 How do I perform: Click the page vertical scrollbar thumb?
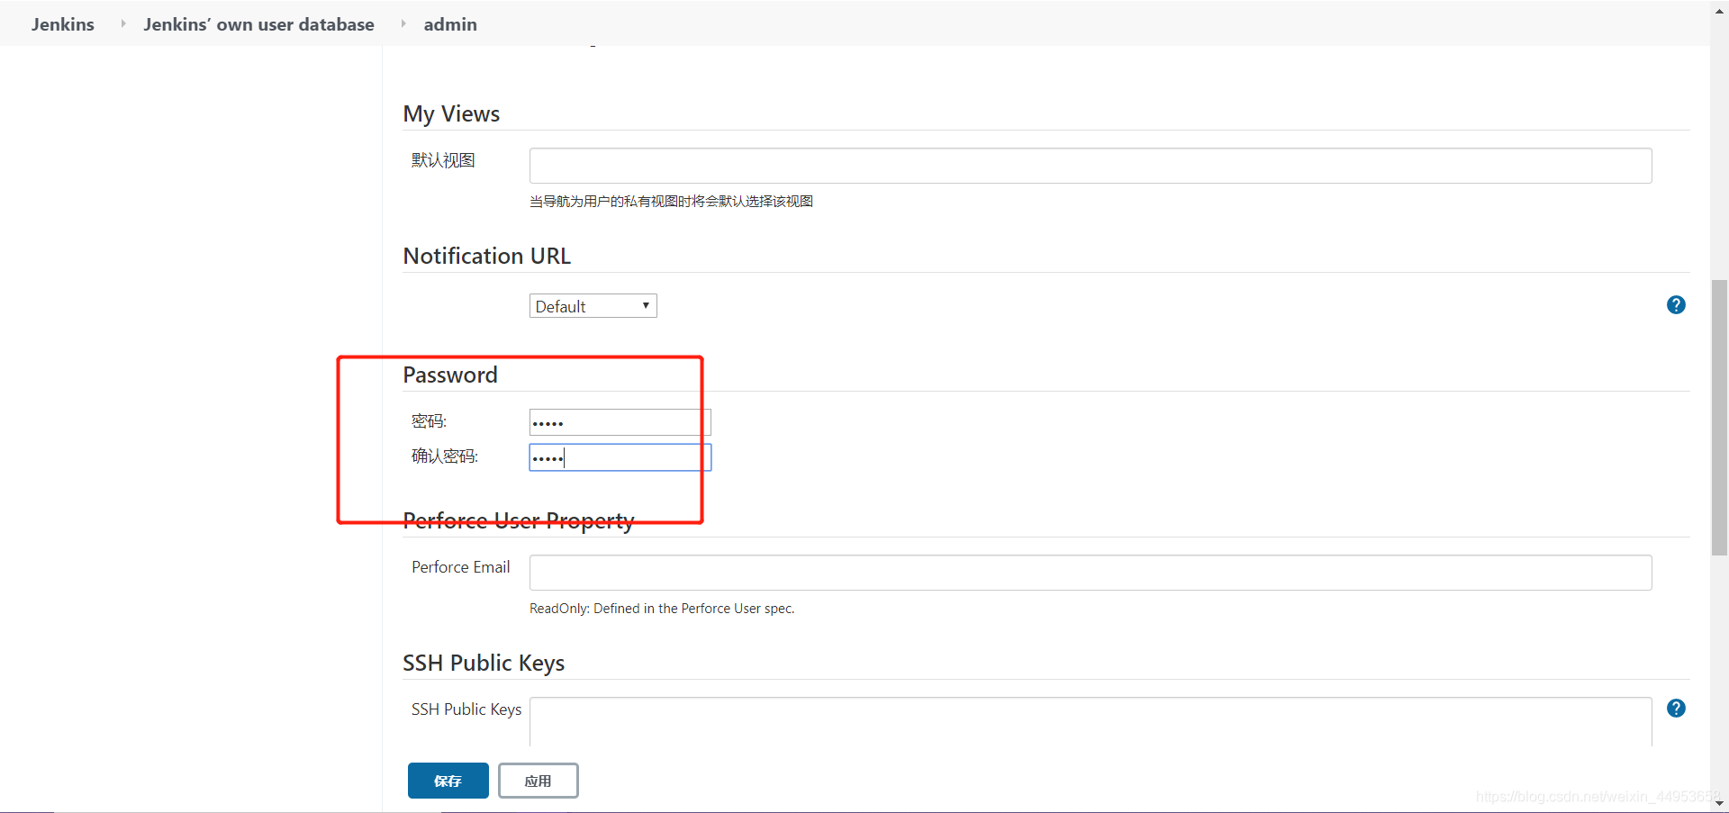pos(1719,418)
